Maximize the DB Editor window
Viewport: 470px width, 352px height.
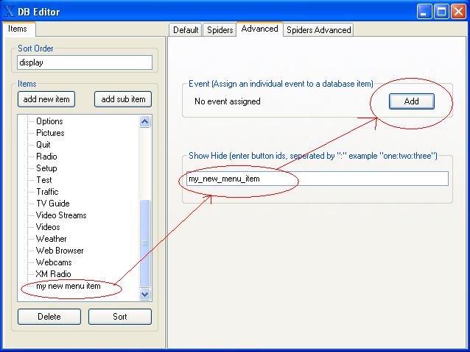coord(441,12)
